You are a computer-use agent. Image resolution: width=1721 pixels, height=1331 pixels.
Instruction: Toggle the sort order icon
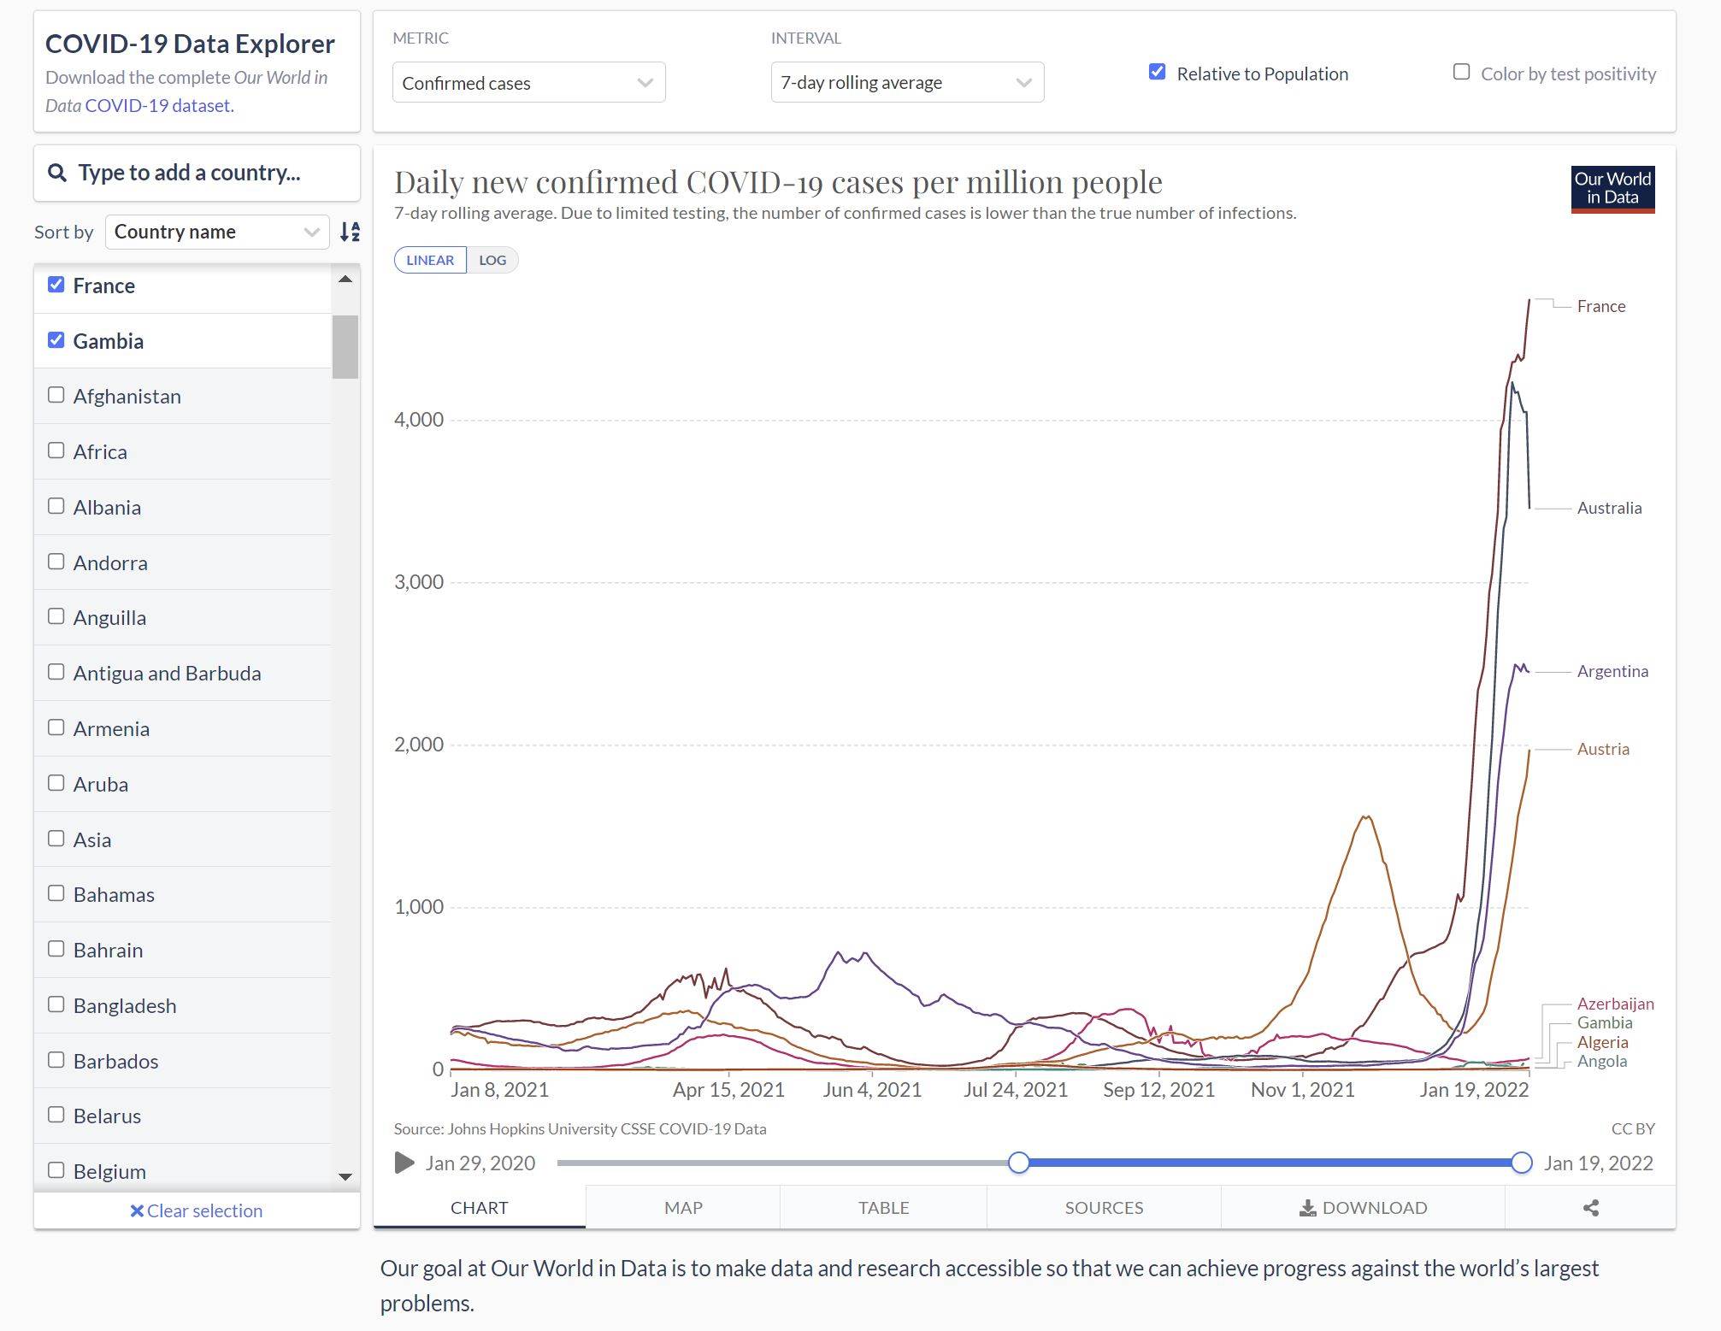[x=350, y=232]
